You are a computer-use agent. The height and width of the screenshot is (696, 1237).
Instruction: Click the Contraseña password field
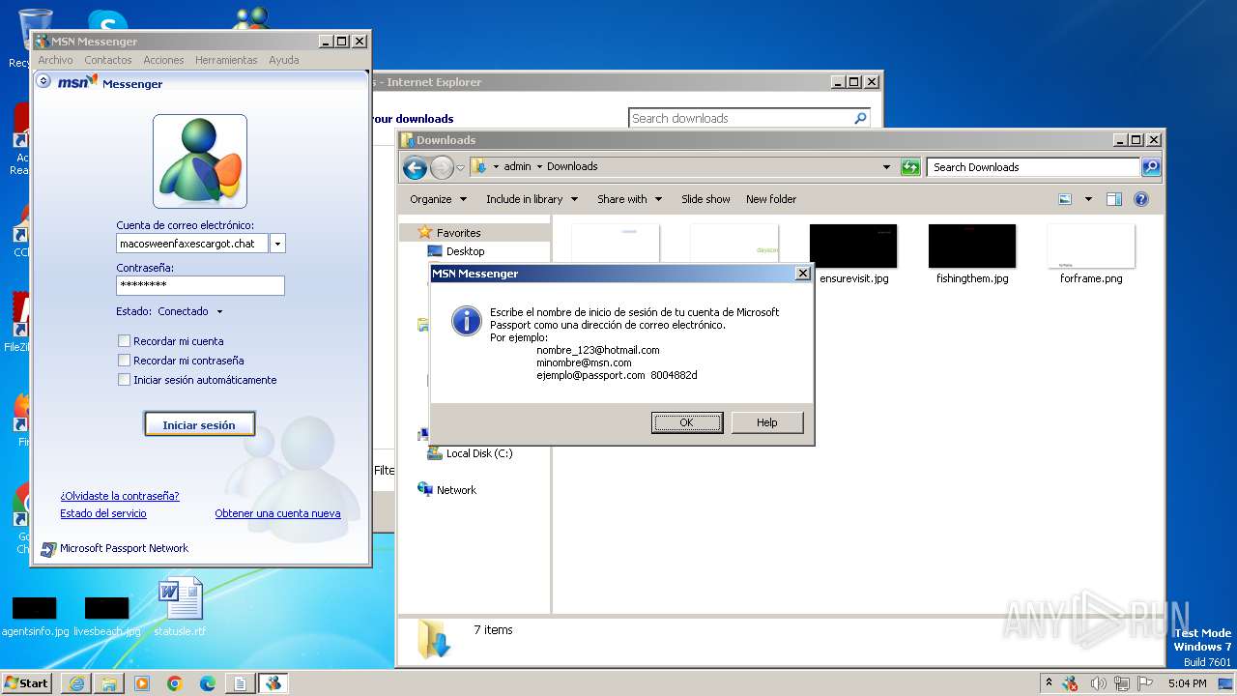(200, 285)
